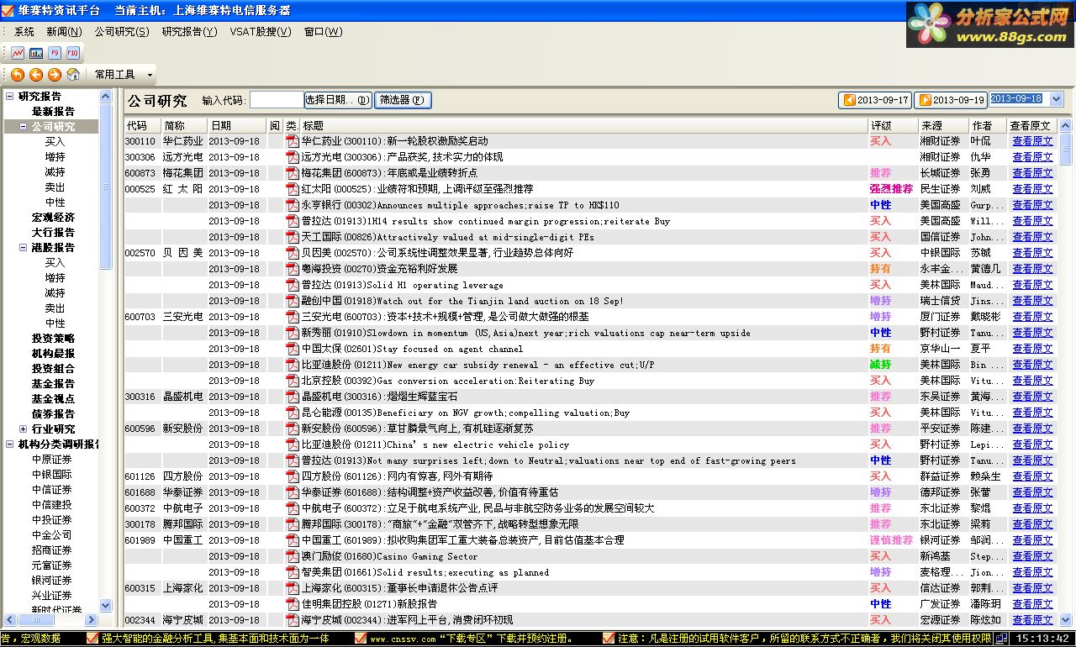
Task: Select 机构晨报 in the tree
Action: [53, 354]
